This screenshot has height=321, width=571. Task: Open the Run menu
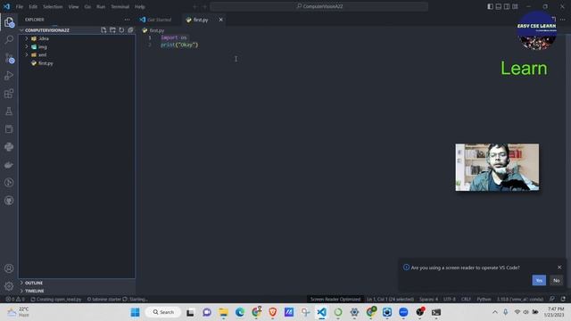(x=101, y=6)
